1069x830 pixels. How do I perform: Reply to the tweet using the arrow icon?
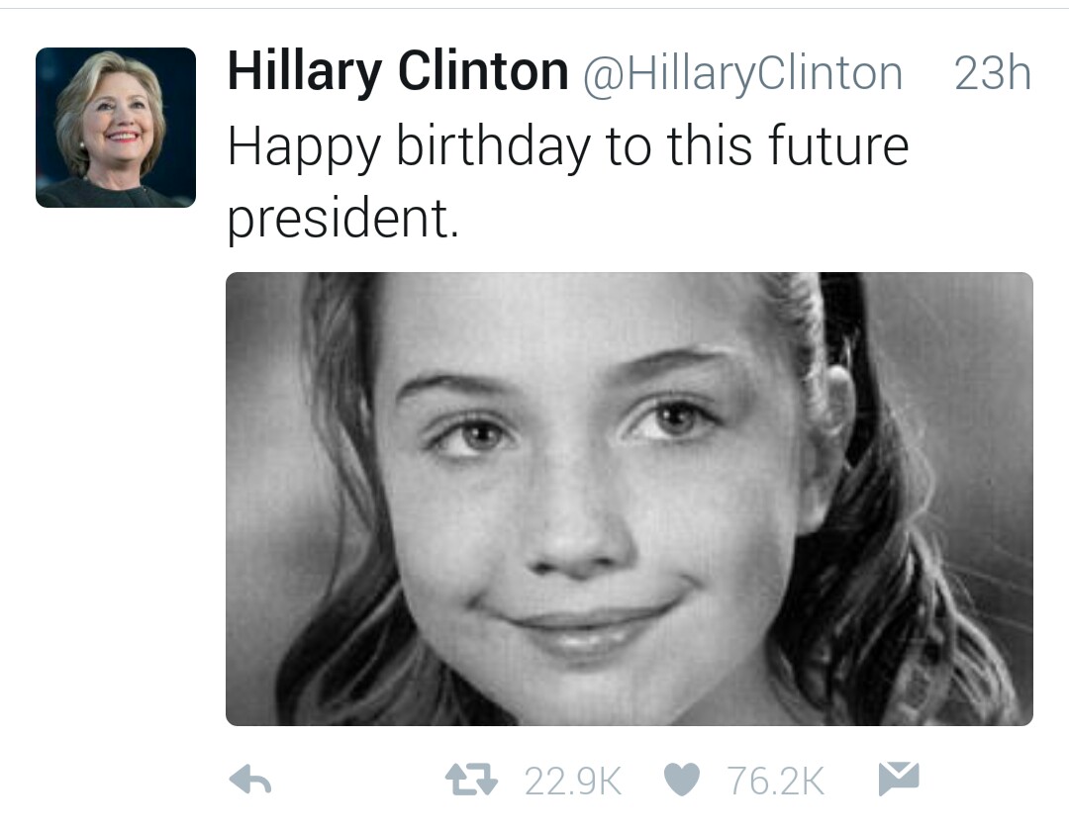(250, 782)
